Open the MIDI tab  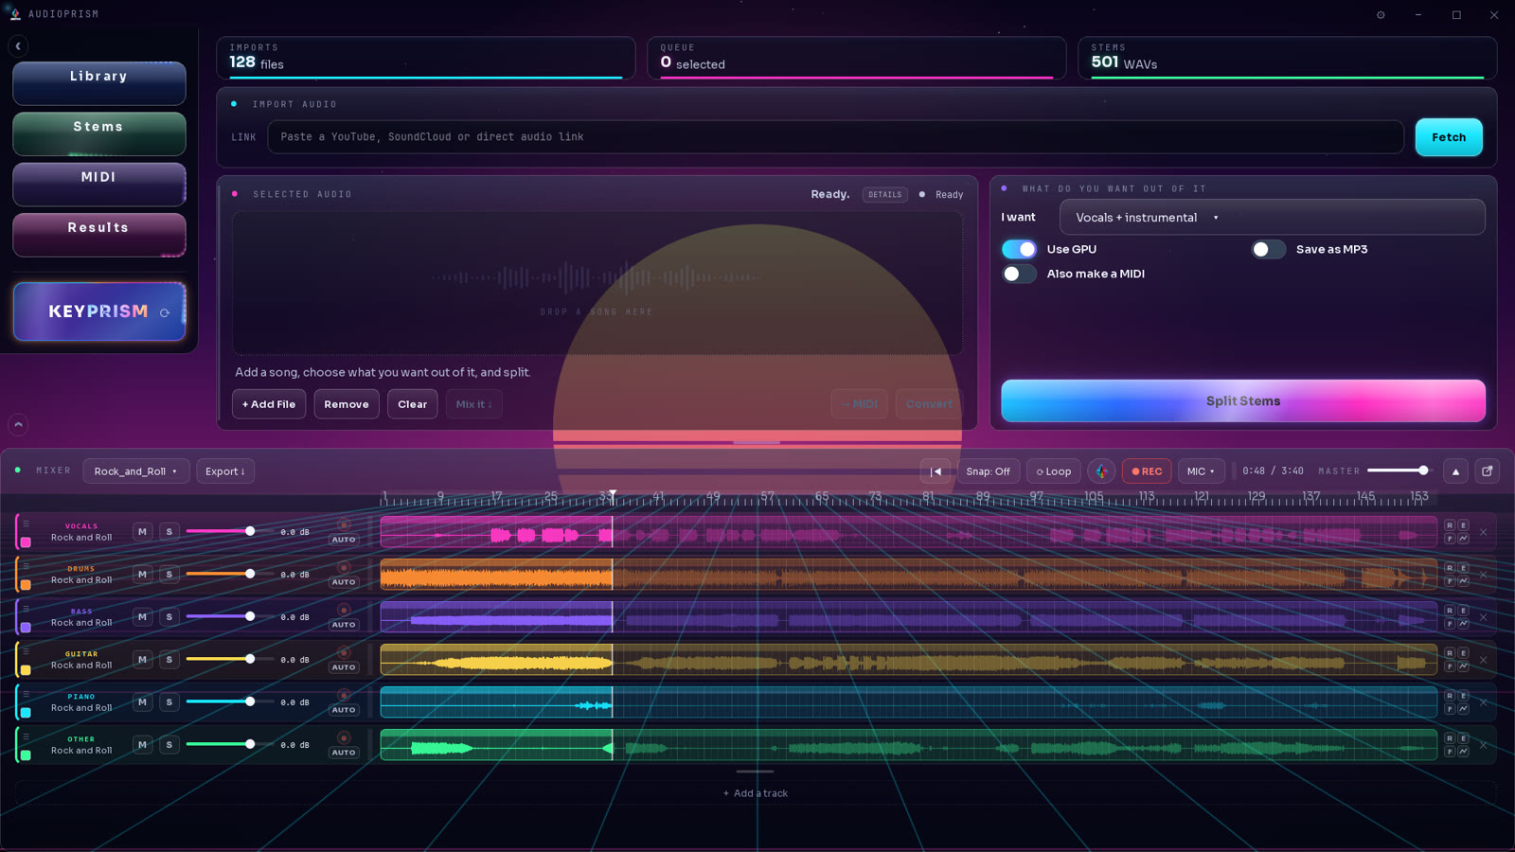coord(98,184)
